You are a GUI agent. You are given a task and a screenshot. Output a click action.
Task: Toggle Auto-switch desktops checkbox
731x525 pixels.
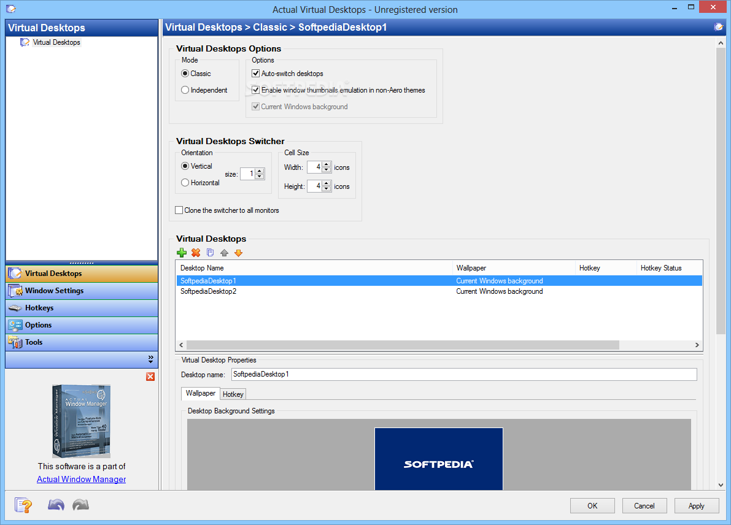pyautogui.click(x=255, y=73)
